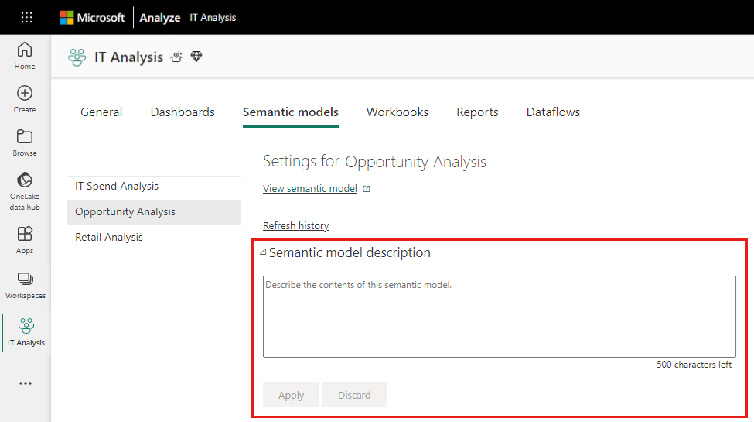Click the workspace access icon beside title
This screenshot has height=422, width=754.
pos(176,57)
